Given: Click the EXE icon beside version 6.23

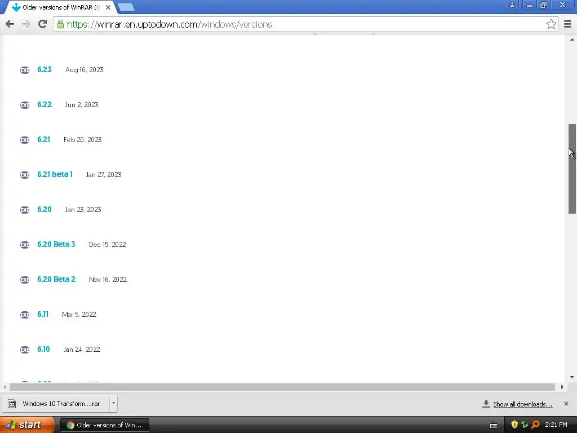Looking at the screenshot, I should coord(25,70).
